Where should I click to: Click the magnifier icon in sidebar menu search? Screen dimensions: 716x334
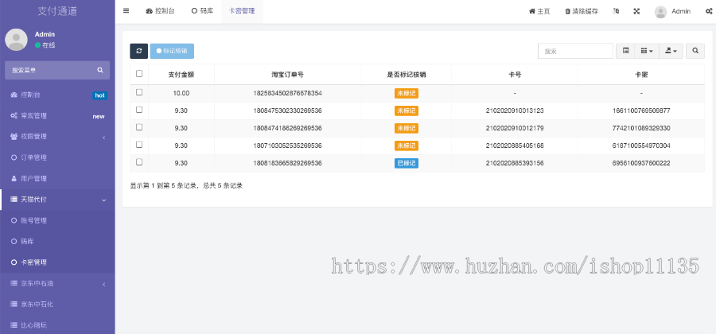[x=100, y=70]
